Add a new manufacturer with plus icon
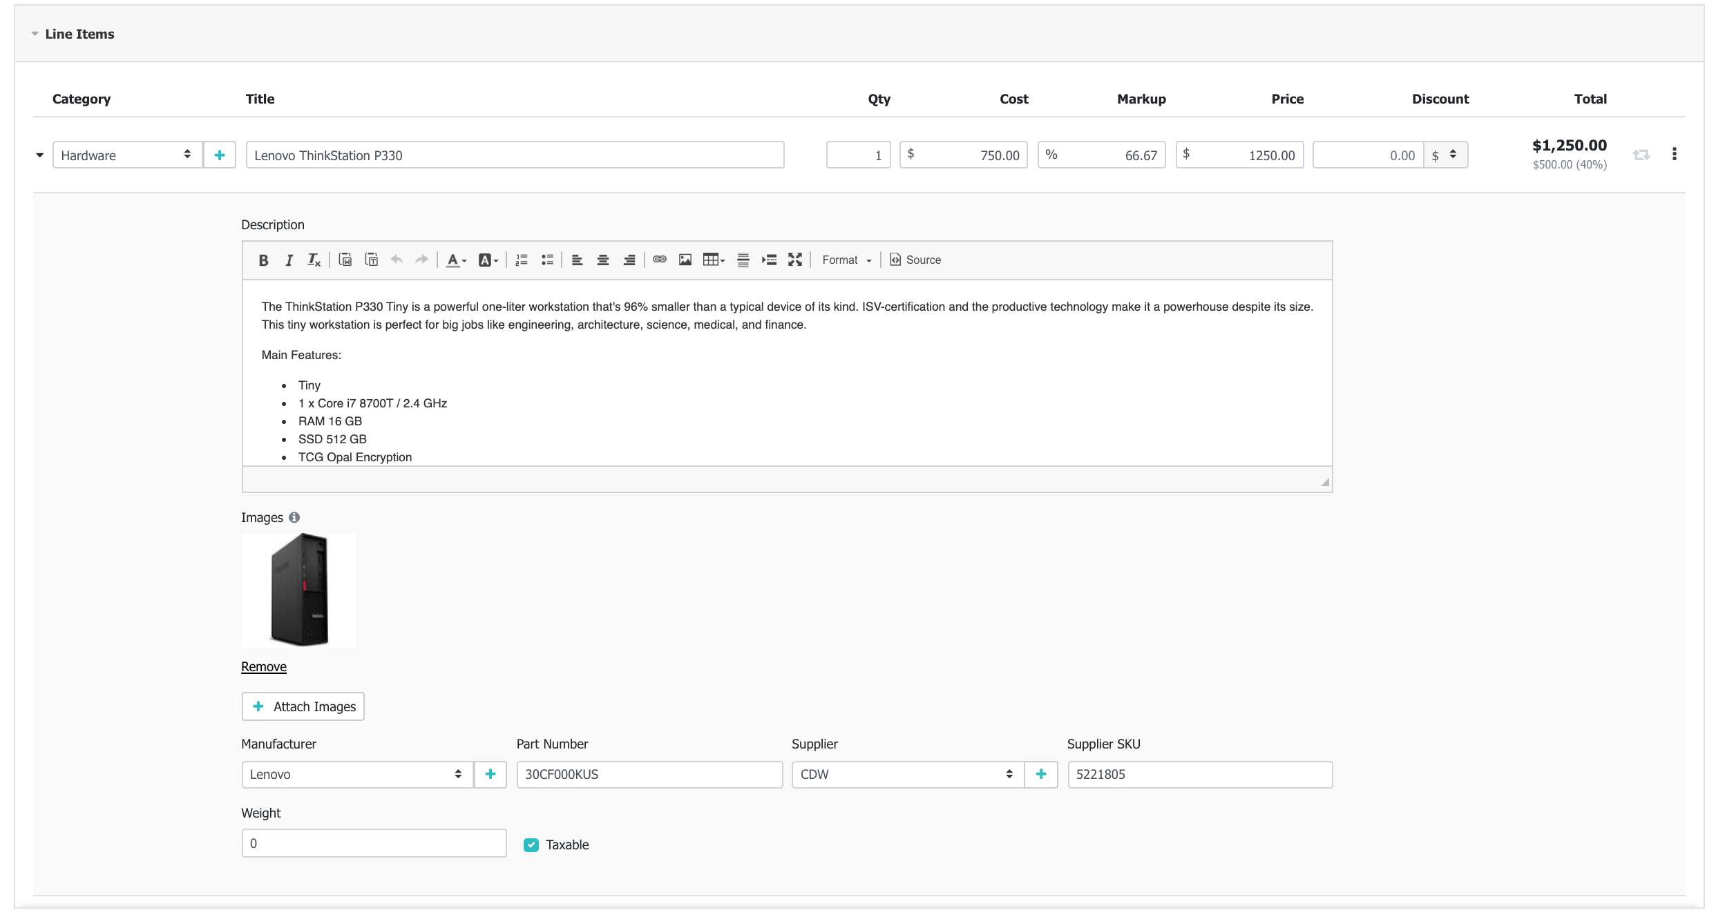This screenshot has width=1716, height=917. click(x=490, y=774)
